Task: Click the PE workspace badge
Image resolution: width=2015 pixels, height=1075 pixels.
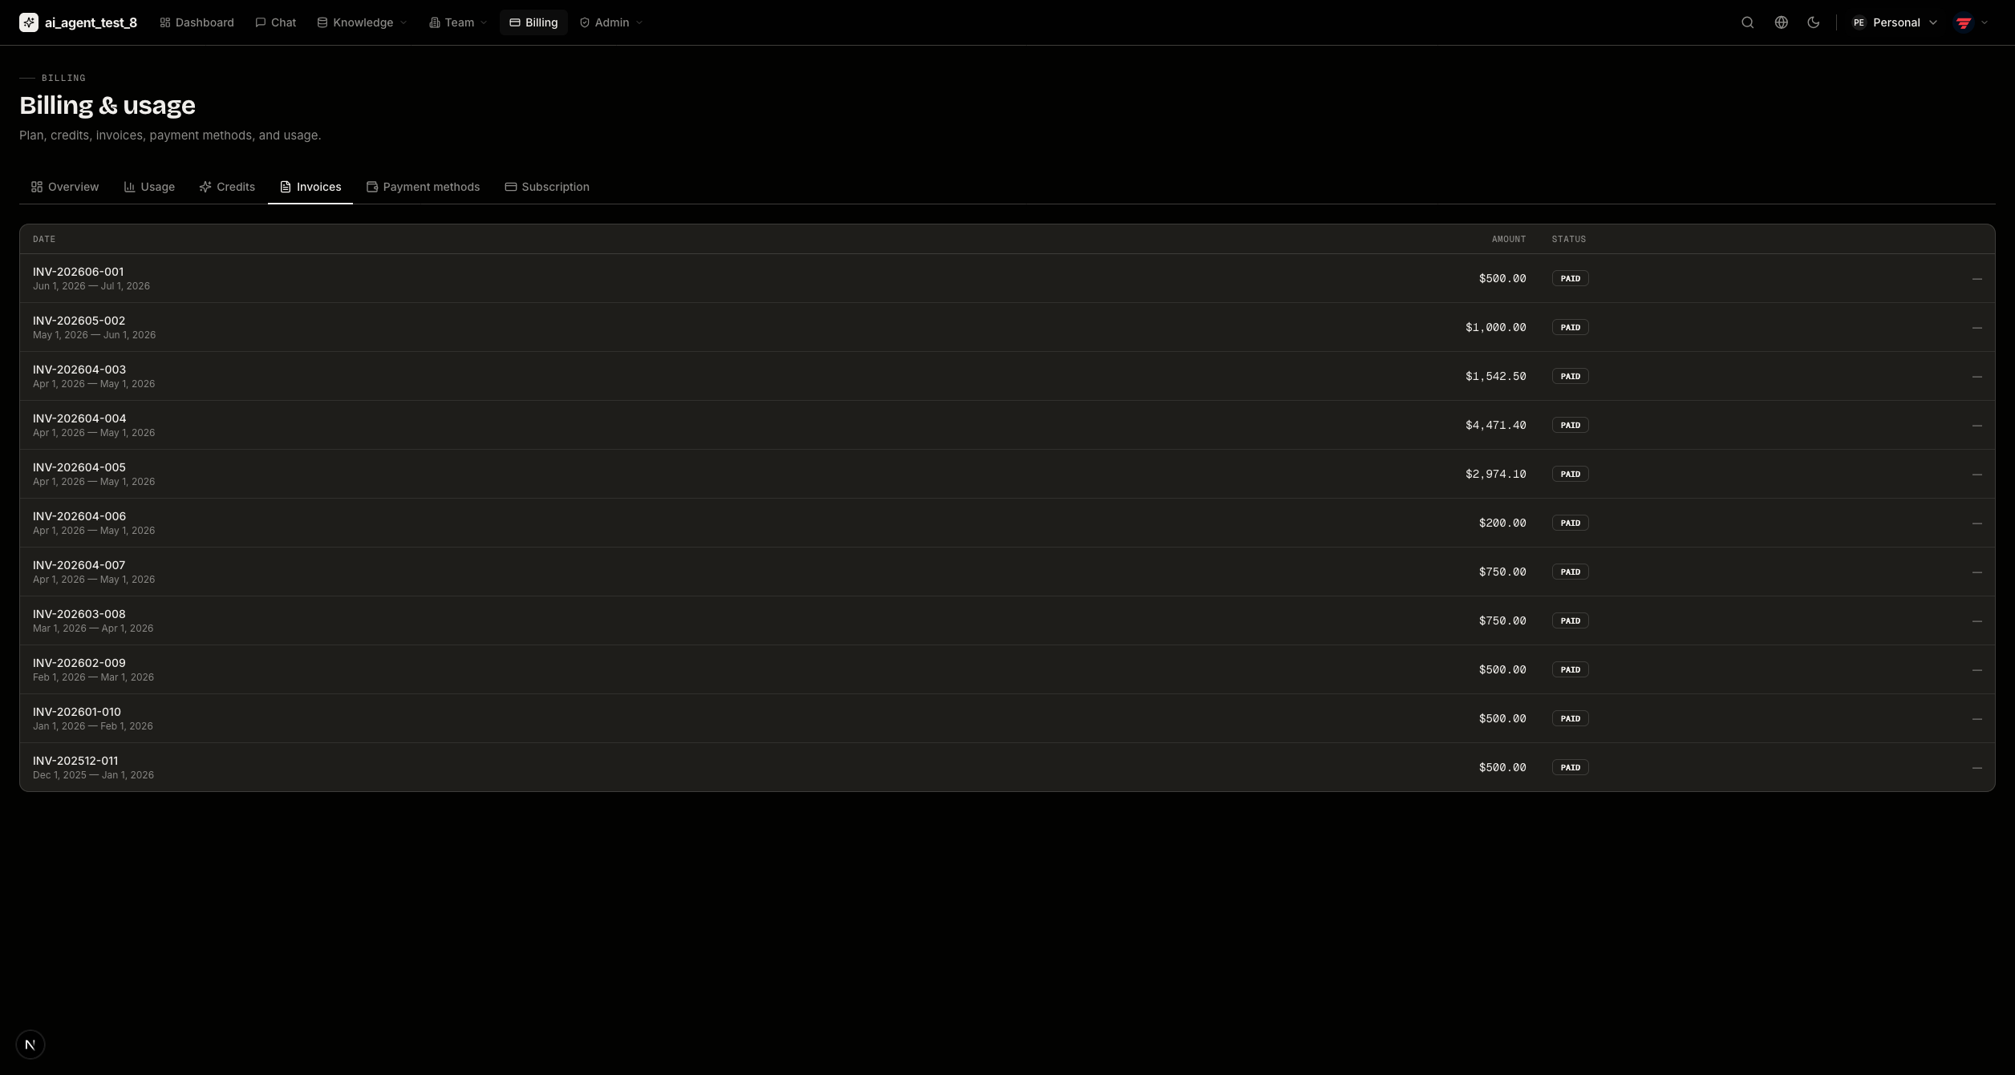Action: coord(1859,22)
